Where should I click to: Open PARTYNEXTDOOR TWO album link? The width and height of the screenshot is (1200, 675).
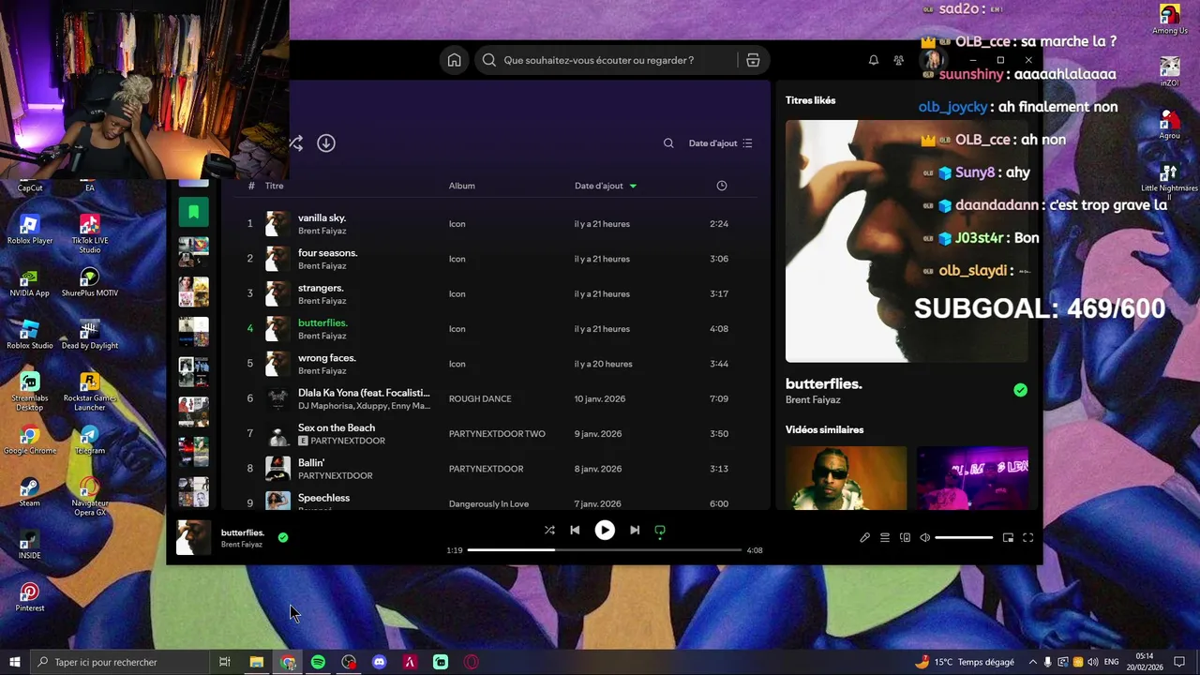[497, 434]
